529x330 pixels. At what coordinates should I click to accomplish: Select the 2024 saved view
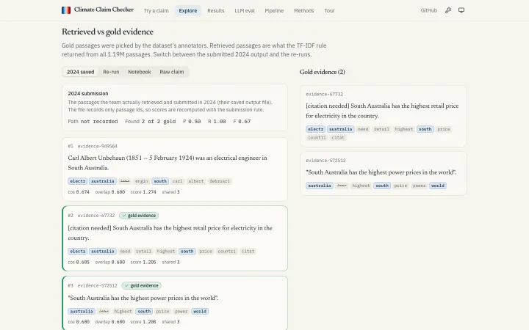tap(80, 72)
